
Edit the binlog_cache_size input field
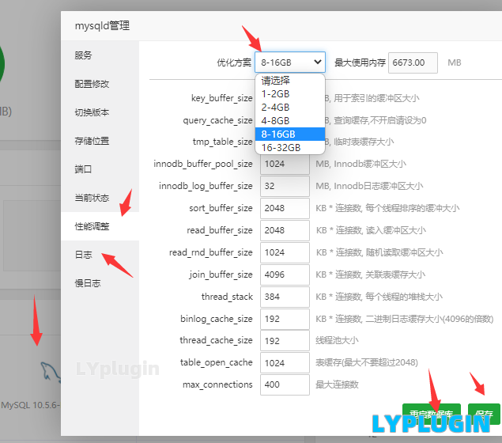tap(285, 319)
